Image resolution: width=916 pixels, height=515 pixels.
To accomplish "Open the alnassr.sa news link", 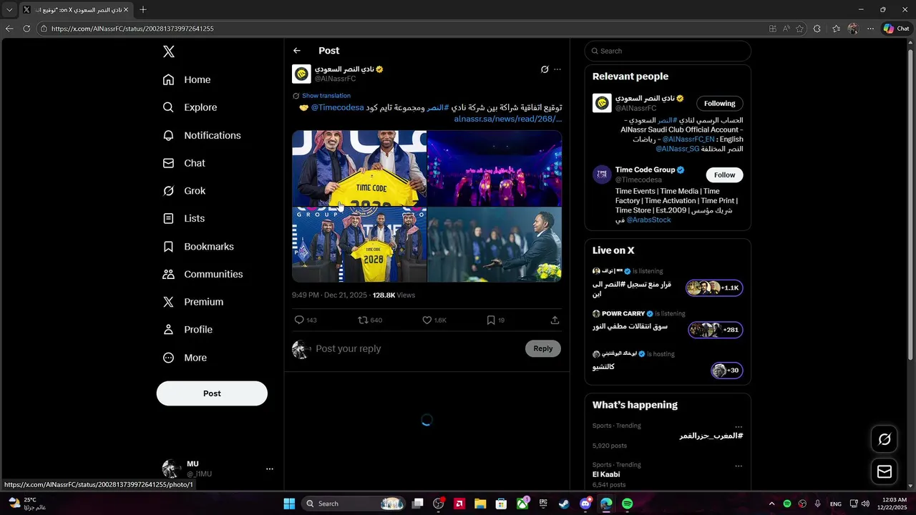I will click(x=508, y=119).
